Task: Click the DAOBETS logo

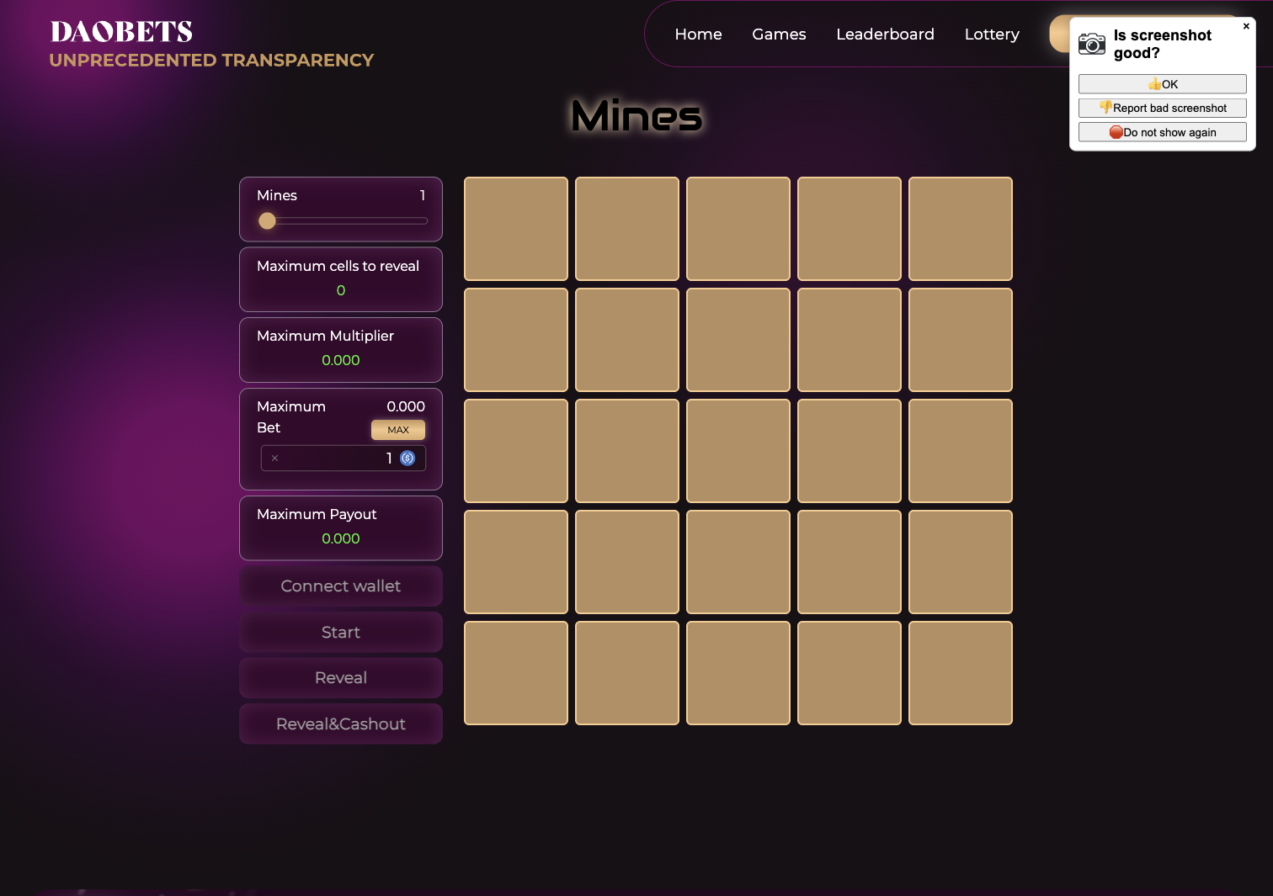Action: pos(122,32)
